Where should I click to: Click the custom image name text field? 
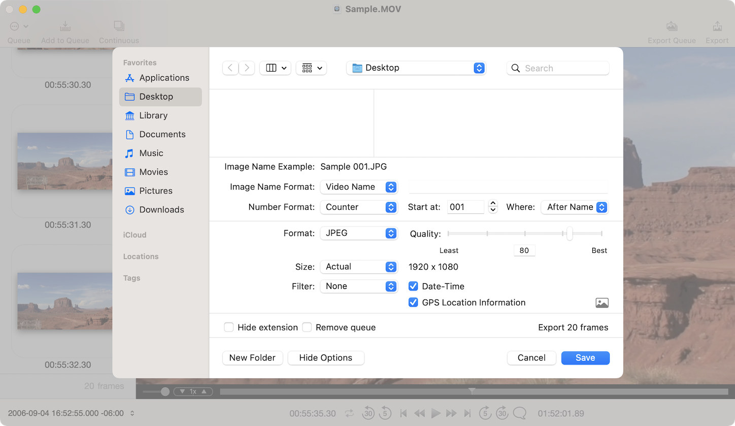(508, 187)
